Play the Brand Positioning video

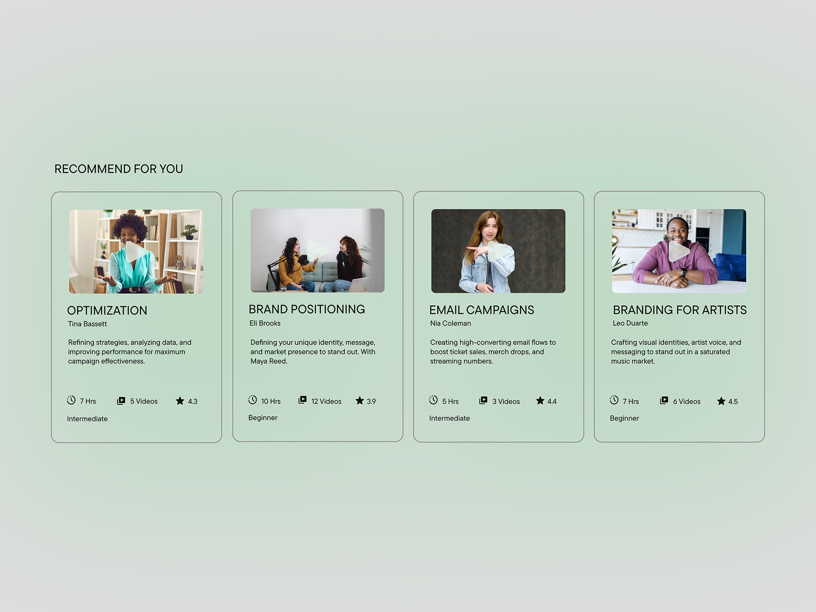pyautogui.click(x=317, y=251)
